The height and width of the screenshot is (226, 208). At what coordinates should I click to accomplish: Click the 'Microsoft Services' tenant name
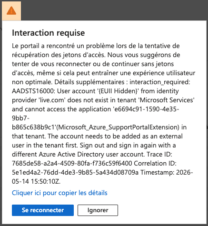167,100
